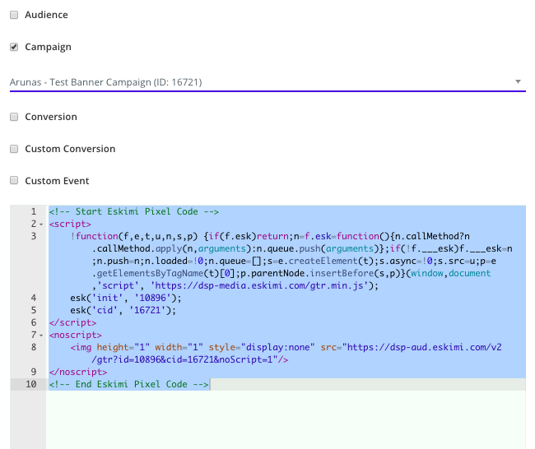Open the Arunas Test Banner Campaign dropdown
This screenshot has width=535, height=449.
pyautogui.click(x=267, y=82)
